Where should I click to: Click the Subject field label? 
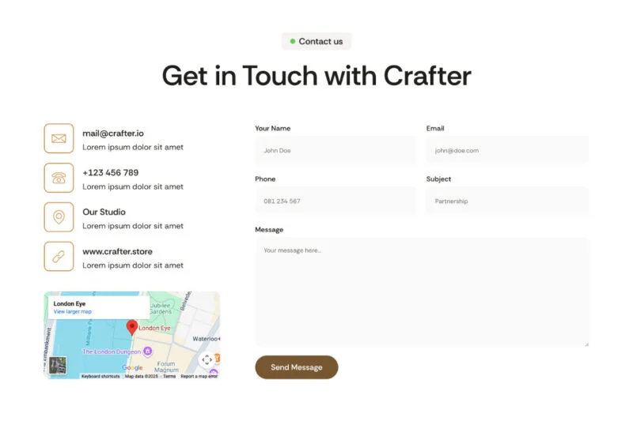(x=439, y=179)
